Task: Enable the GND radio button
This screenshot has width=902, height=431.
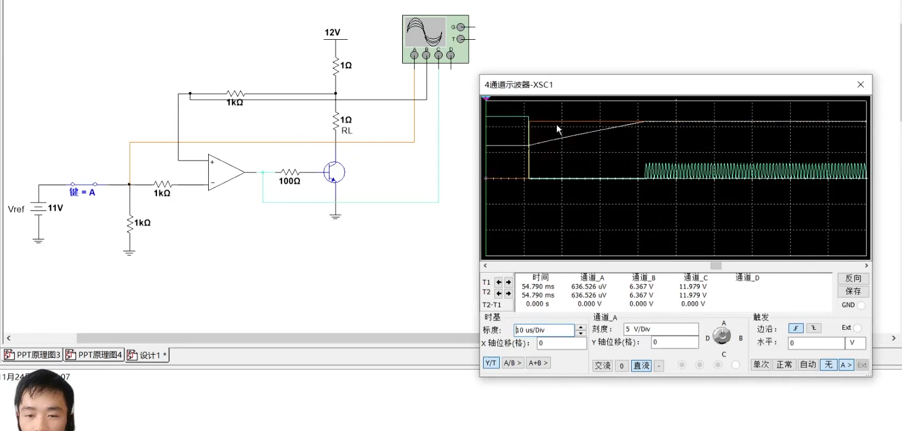Action: [862, 305]
